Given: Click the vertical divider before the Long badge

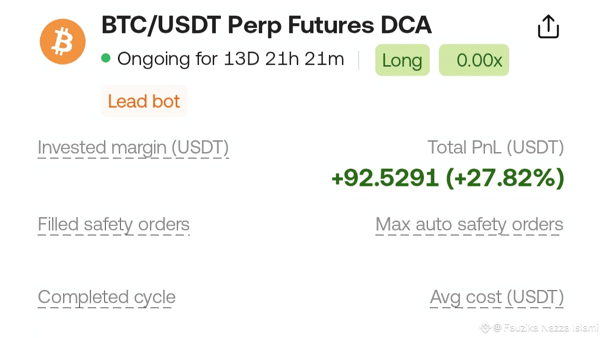Looking at the screenshot, I should pos(359,60).
